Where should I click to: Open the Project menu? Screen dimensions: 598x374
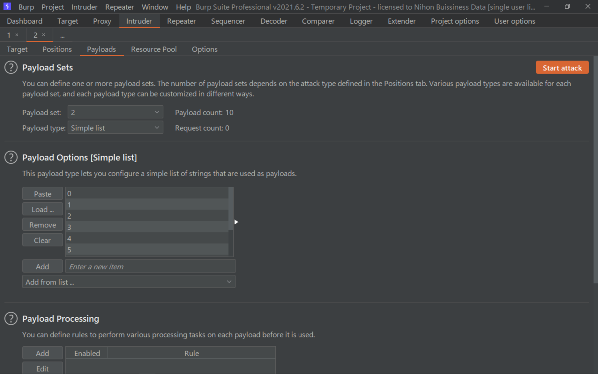pyautogui.click(x=53, y=7)
